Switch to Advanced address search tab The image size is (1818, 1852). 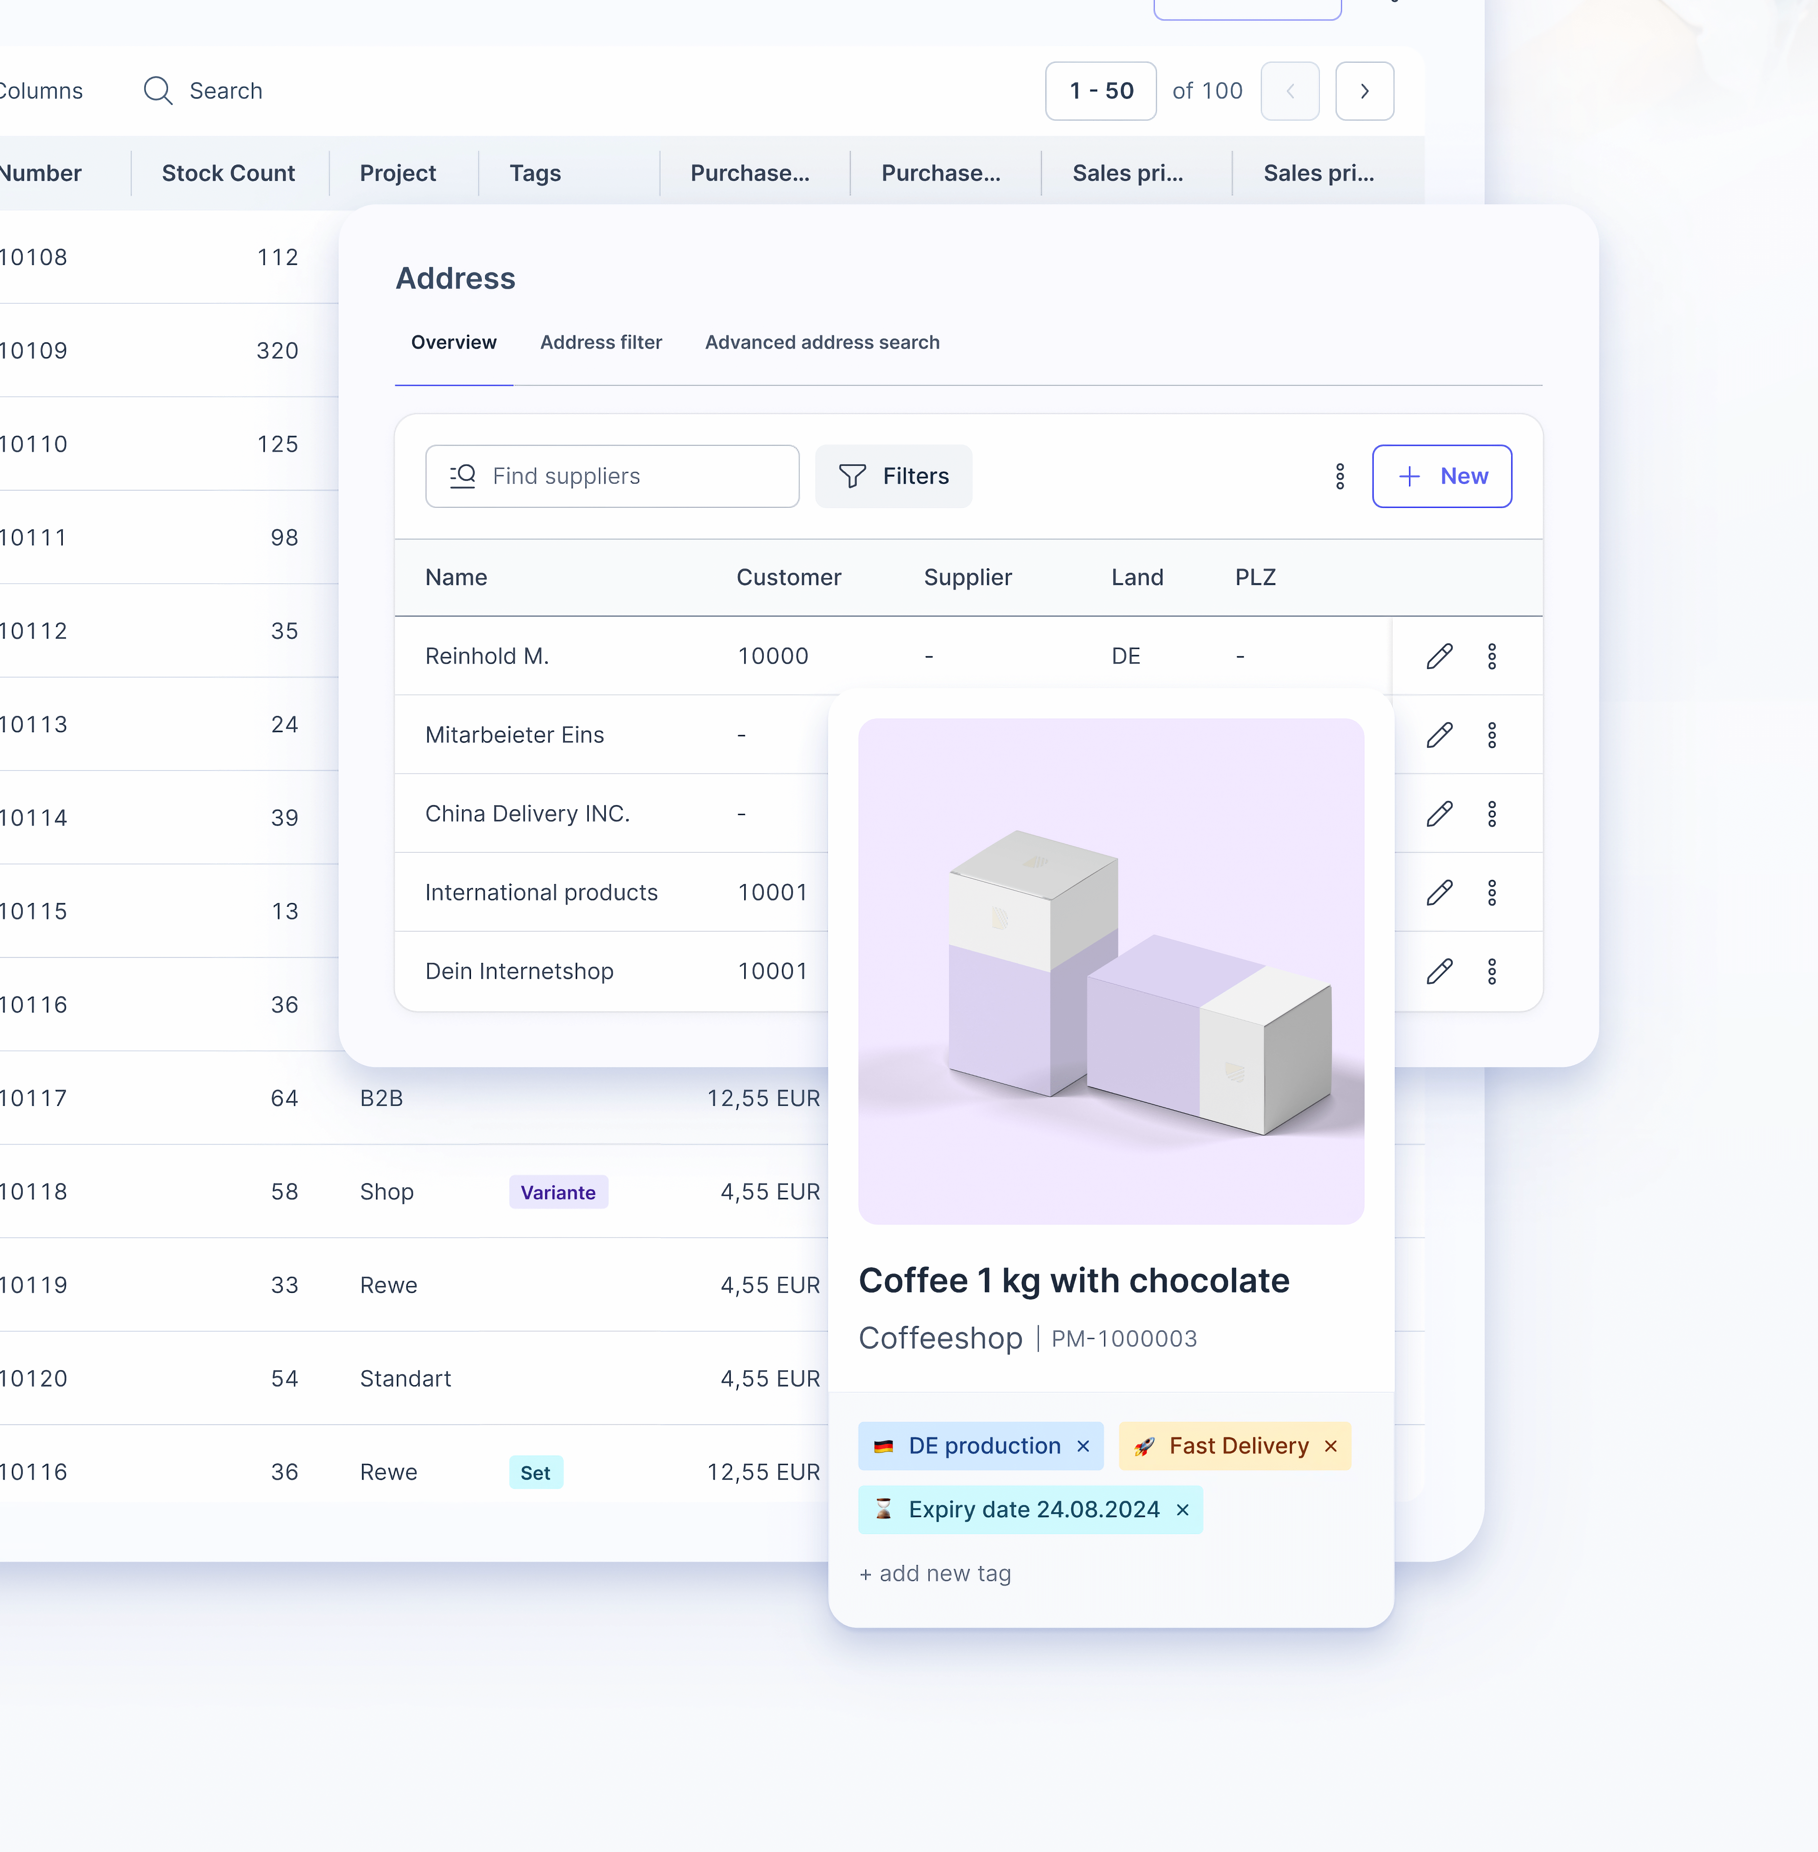tap(822, 342)
